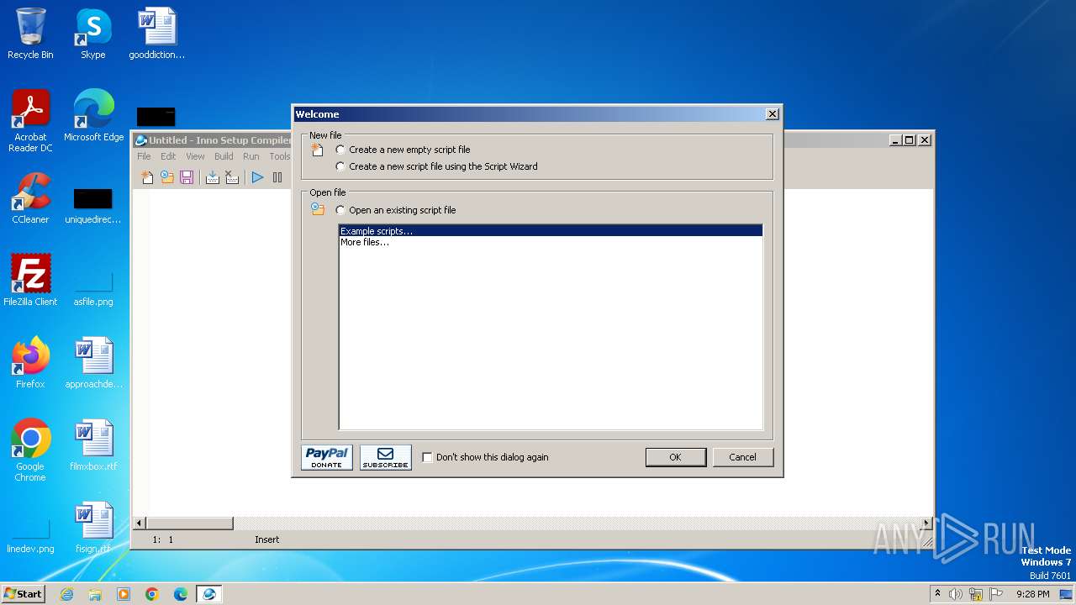
Task: Click the right arrow of the editor's horizontal scrollbar
Action: pyautogui.click(x=927, y=523)
